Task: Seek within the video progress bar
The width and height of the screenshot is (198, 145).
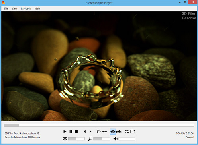Action: coord(99,125)
